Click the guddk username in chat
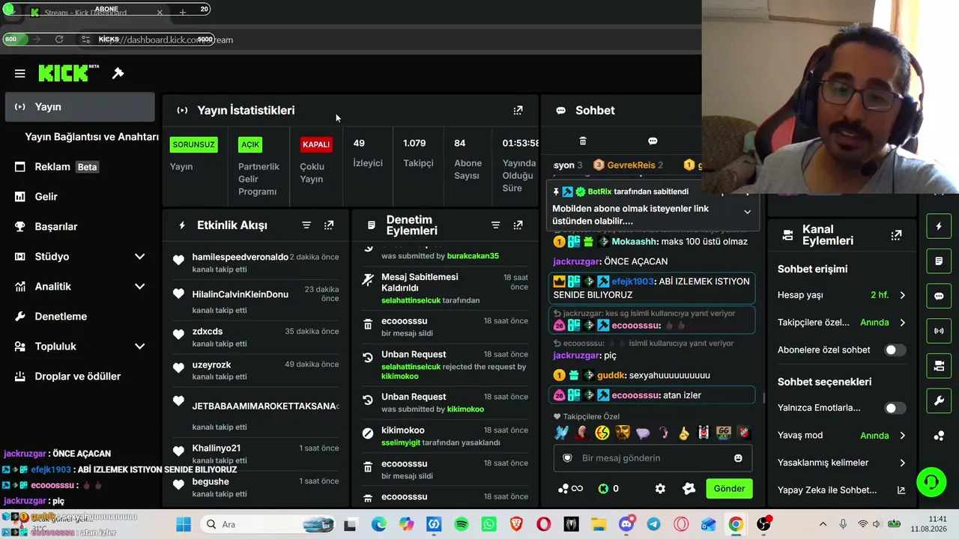The image size is (959, 539). [610, 375]
